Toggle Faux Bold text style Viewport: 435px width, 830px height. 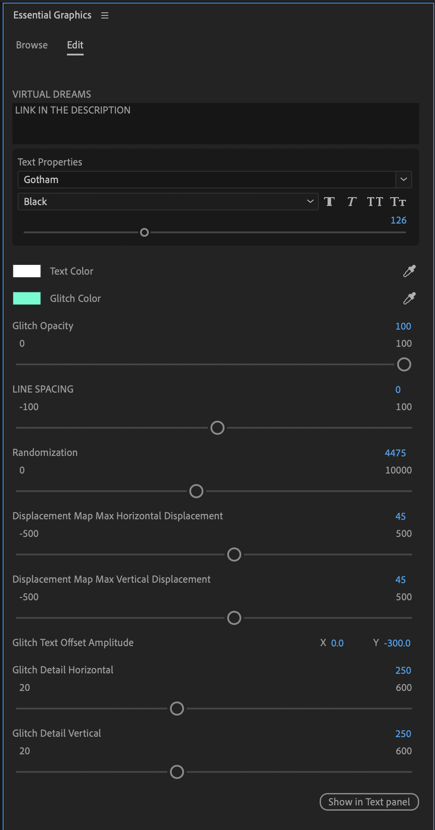point(329,202)
